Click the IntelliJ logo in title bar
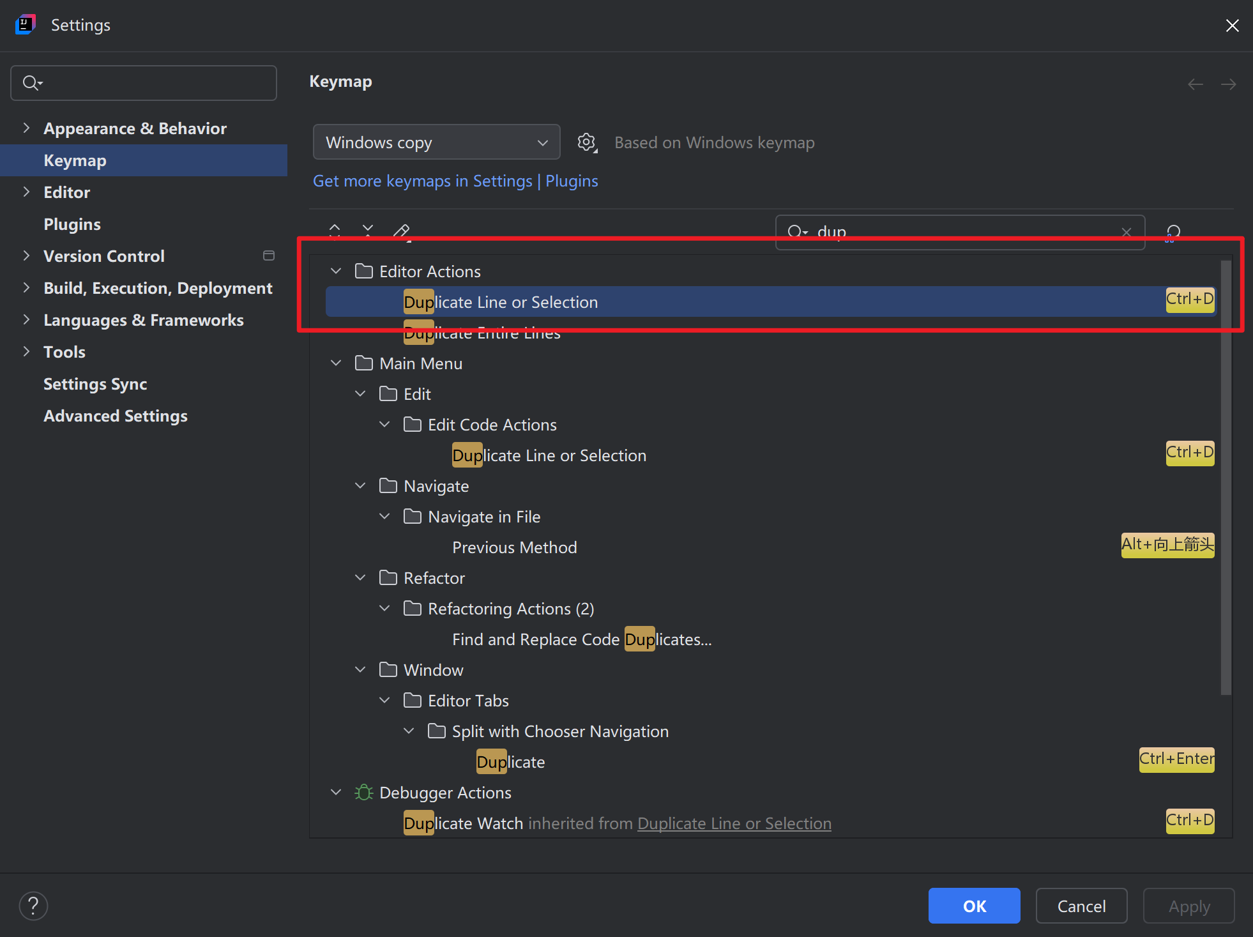This screenshot has width=1253, height=937. pyautogui.click(x=26, y=24)
